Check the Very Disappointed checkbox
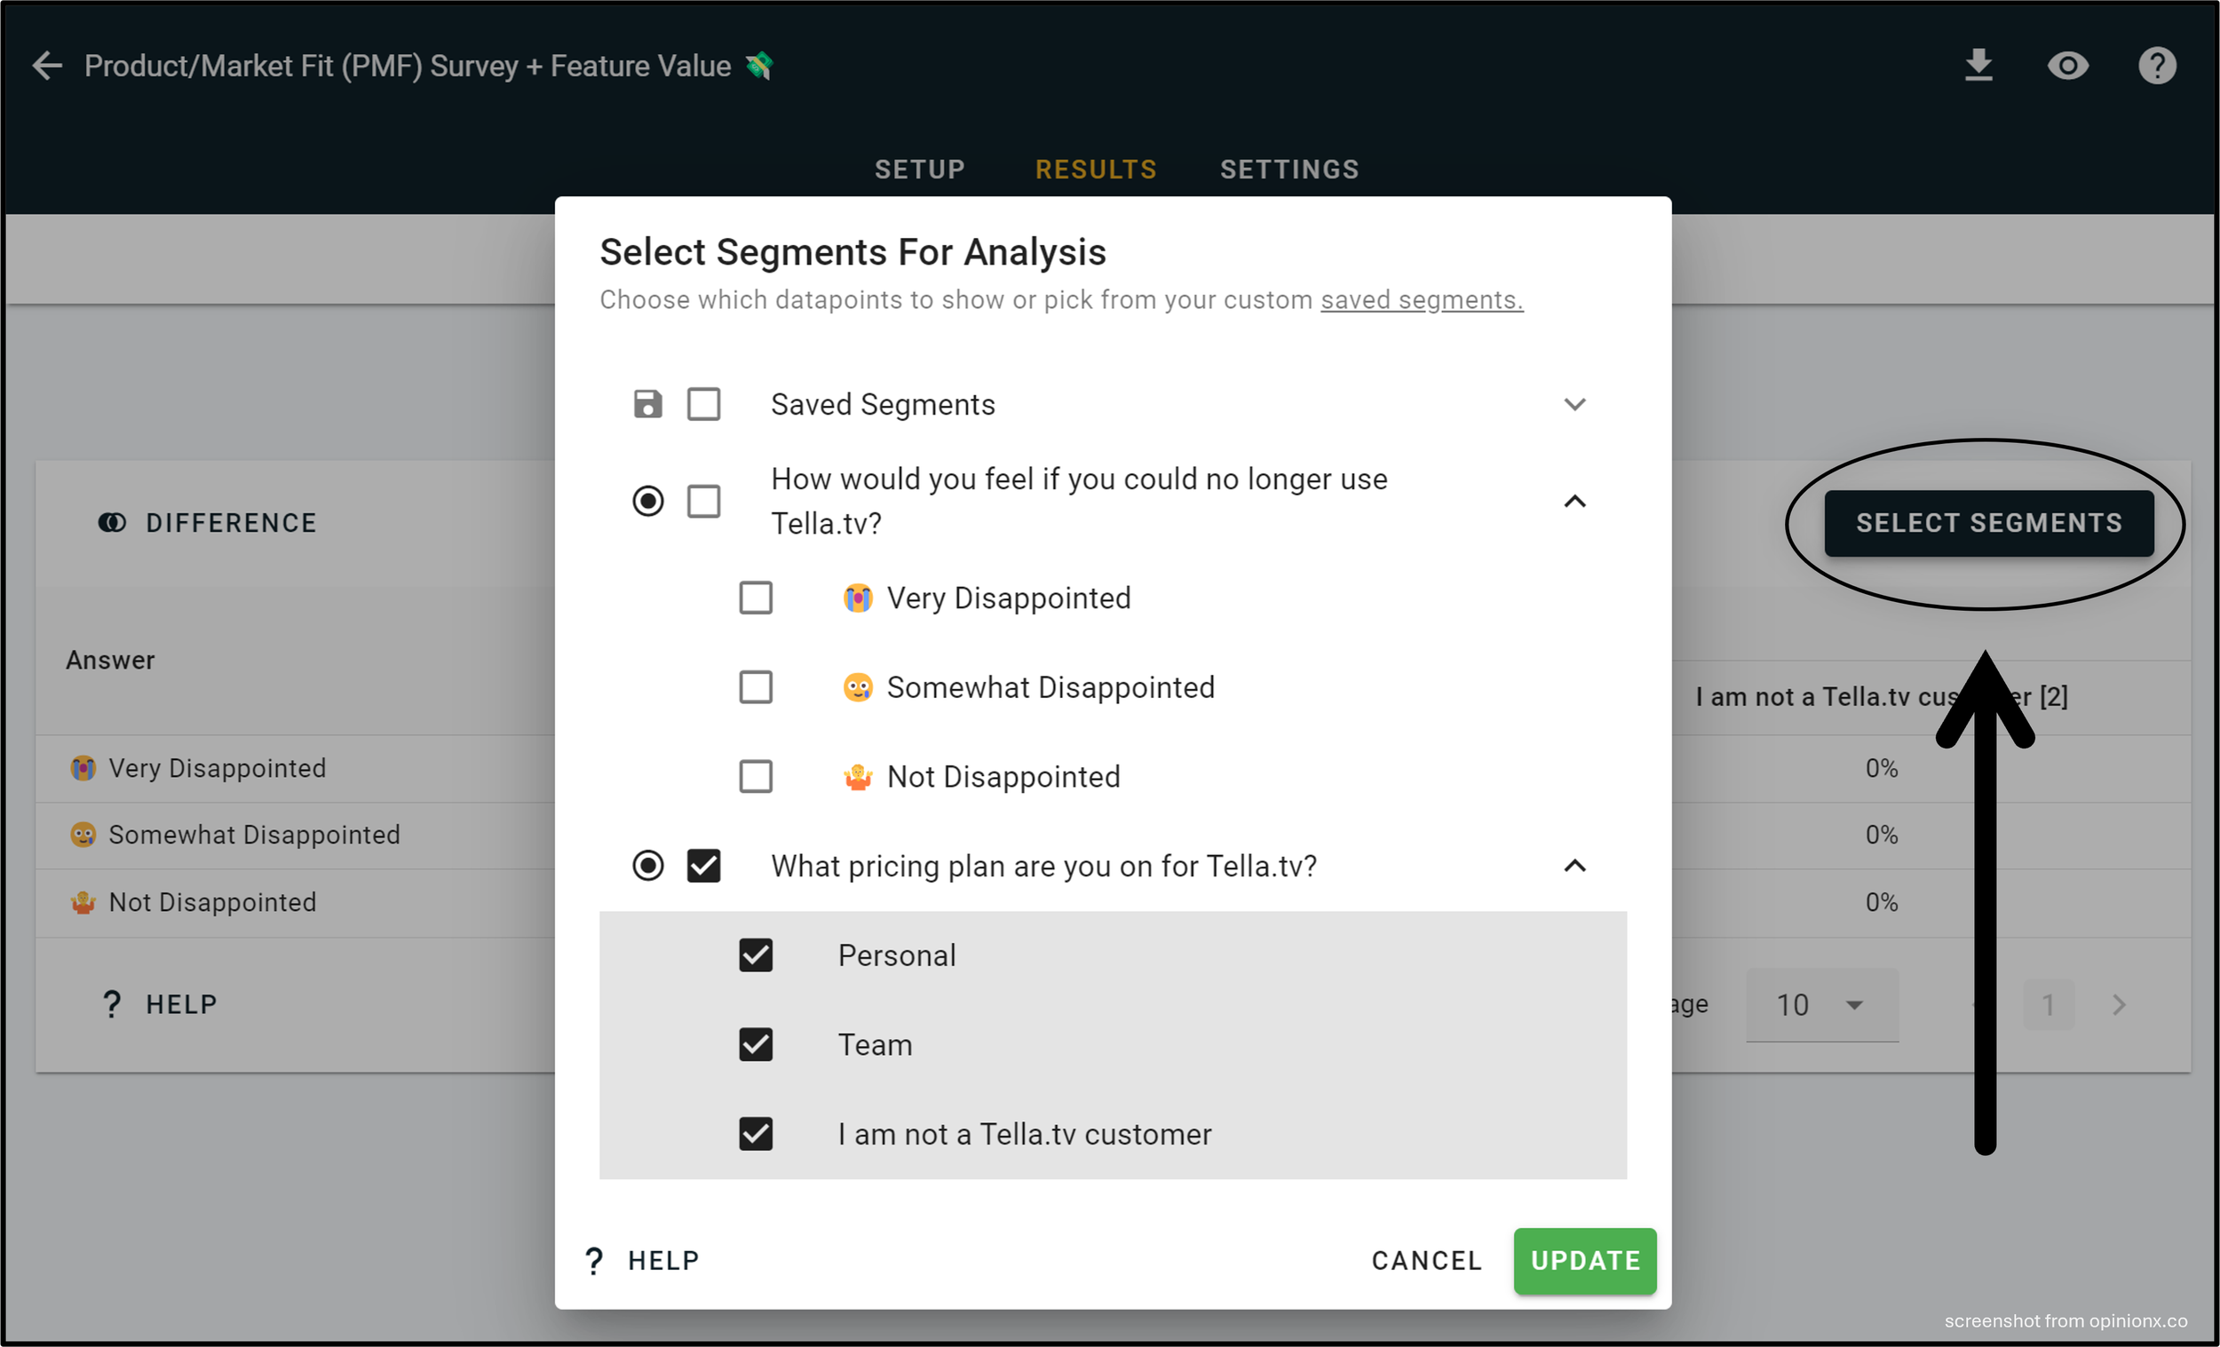Image resolution: width=2220 pixels, height=1347 pixels. 756,598
